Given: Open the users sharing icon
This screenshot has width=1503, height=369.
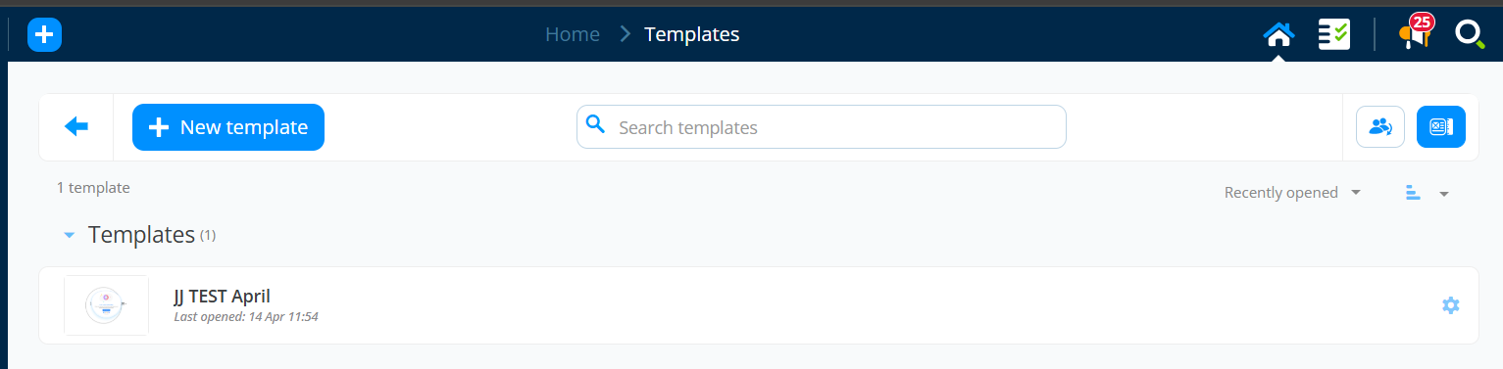Looking at the screenshot, I should (x=1380, y=127).
